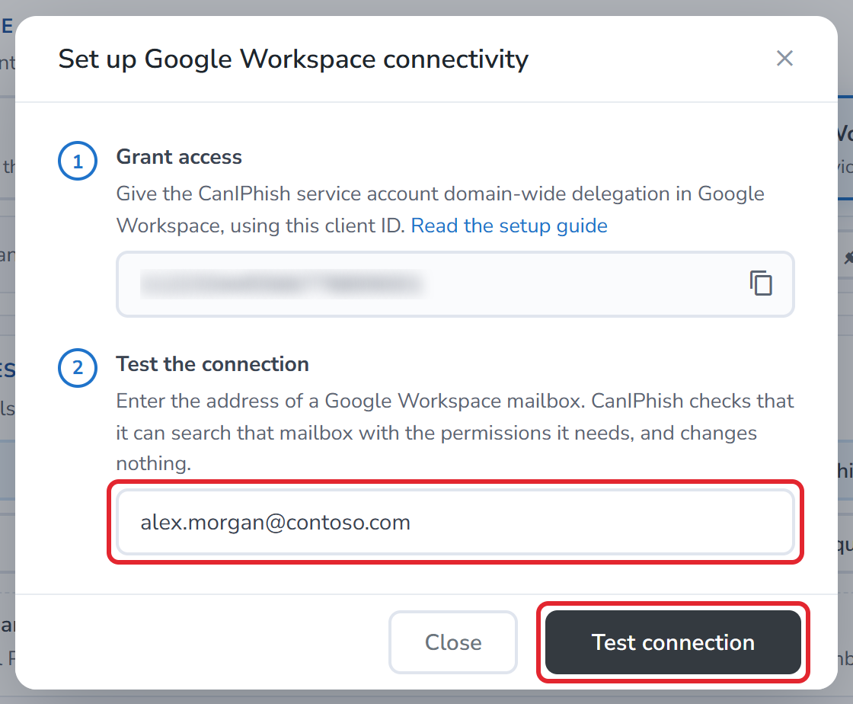Close the dialog with the X icon
This screenshot has height=704, width=853.
pos(784,58)
